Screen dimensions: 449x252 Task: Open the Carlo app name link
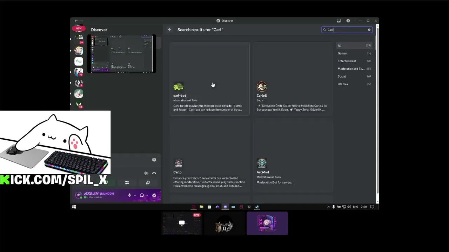(177, 172)
